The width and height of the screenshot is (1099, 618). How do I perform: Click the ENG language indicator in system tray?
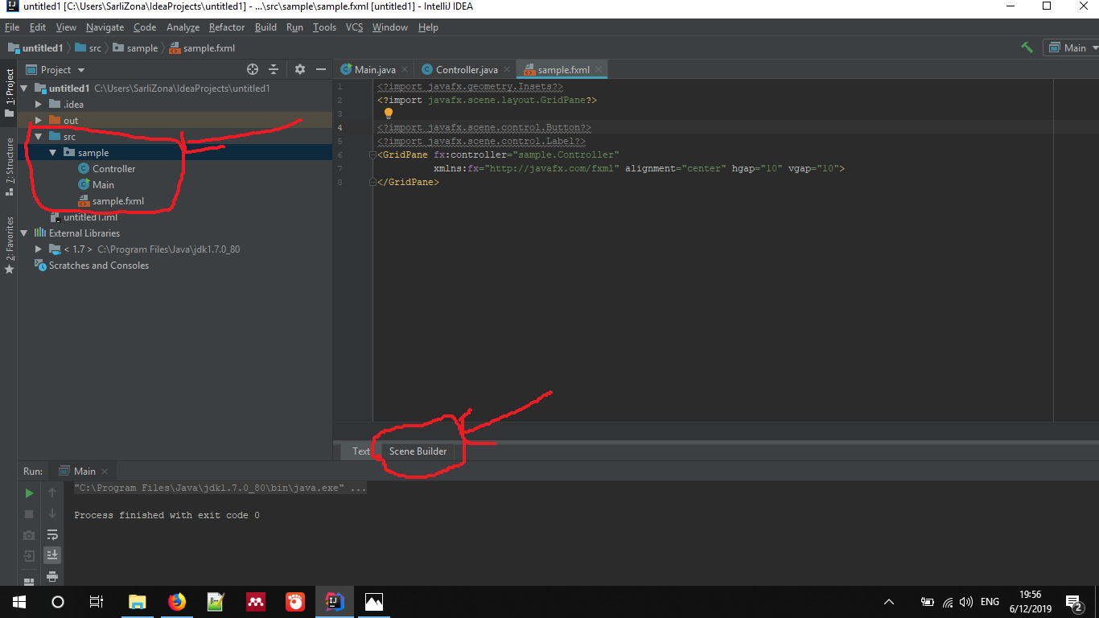click(x=990, y=602)
